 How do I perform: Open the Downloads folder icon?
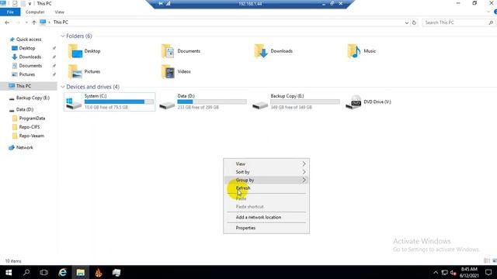[261, 51]
